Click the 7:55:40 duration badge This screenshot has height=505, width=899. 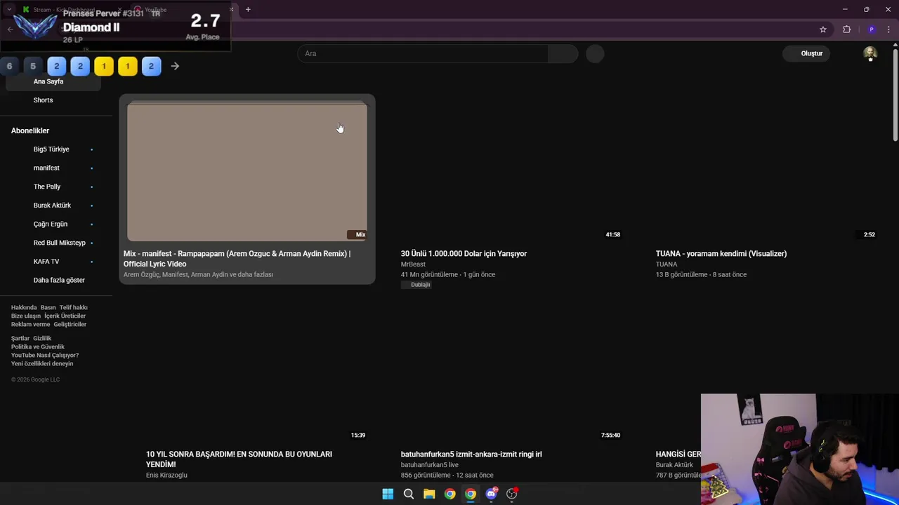click(610, 436)
